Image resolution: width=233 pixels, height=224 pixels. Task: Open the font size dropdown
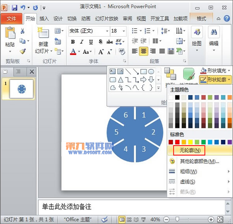(x=123, y=31)
